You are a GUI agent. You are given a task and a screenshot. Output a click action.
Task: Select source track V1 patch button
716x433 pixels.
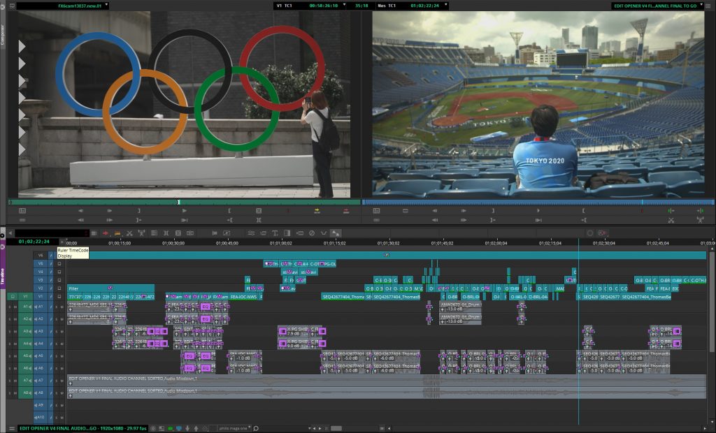click(x=25, y=297)
